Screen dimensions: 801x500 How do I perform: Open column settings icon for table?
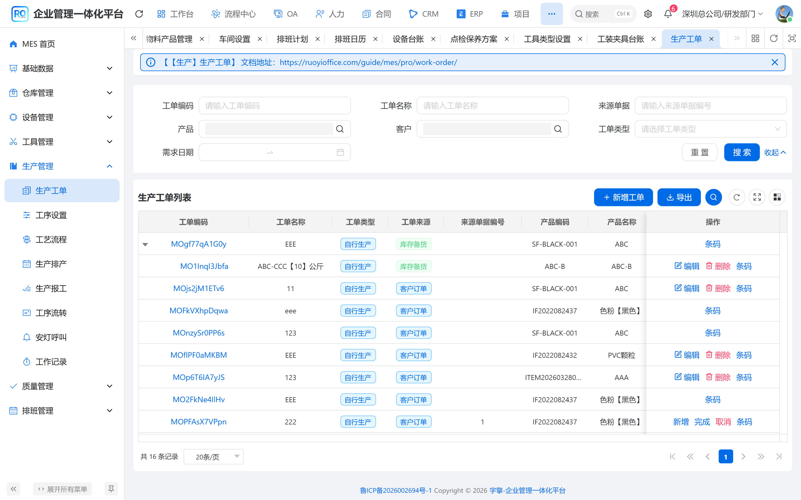pyautogui.click(x=777, y=197)
